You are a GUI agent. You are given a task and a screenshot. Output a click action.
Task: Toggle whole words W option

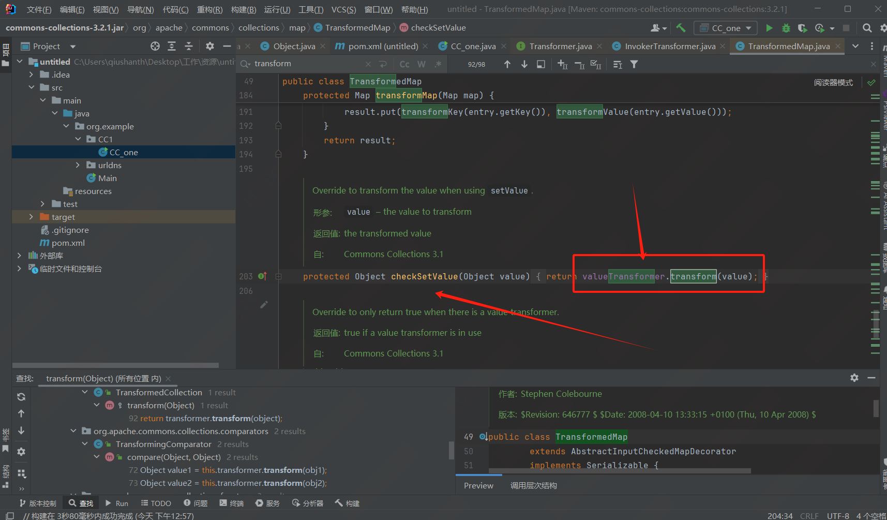(x=422, y=64)
